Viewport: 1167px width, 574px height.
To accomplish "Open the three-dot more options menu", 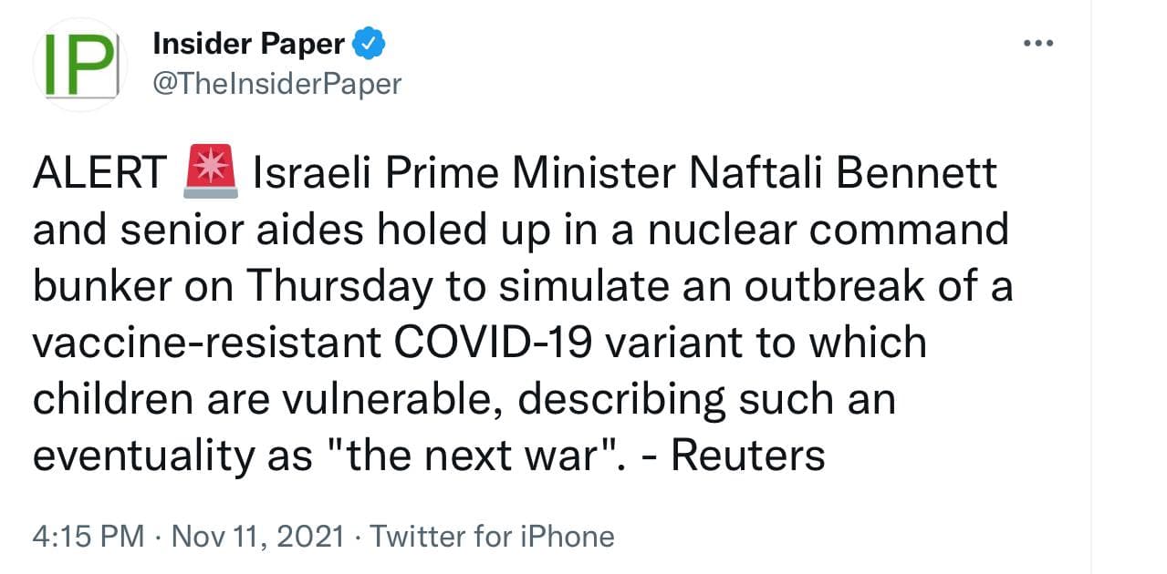I will point(1037,43).
